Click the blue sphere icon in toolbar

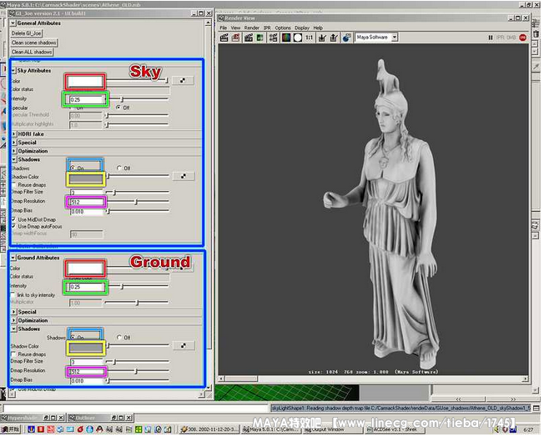pos(346,38)
